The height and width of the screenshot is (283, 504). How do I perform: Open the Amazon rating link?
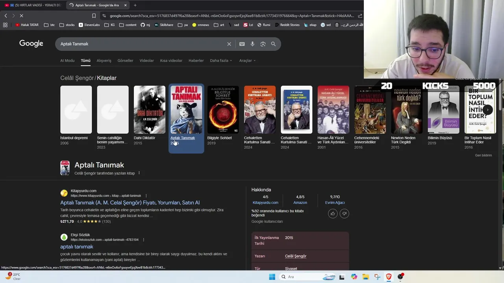[300, 202]
